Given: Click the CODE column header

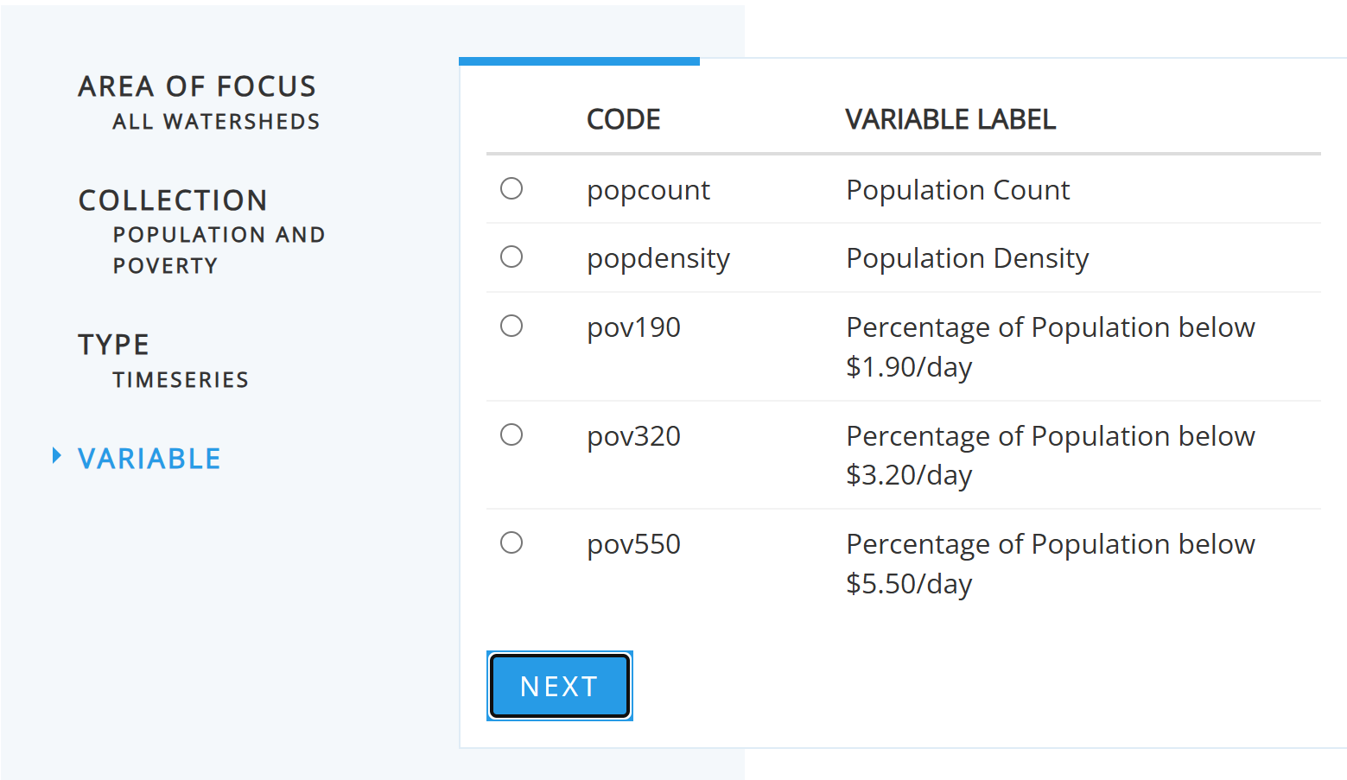Looking at the screenshot, I should point(623,119).
